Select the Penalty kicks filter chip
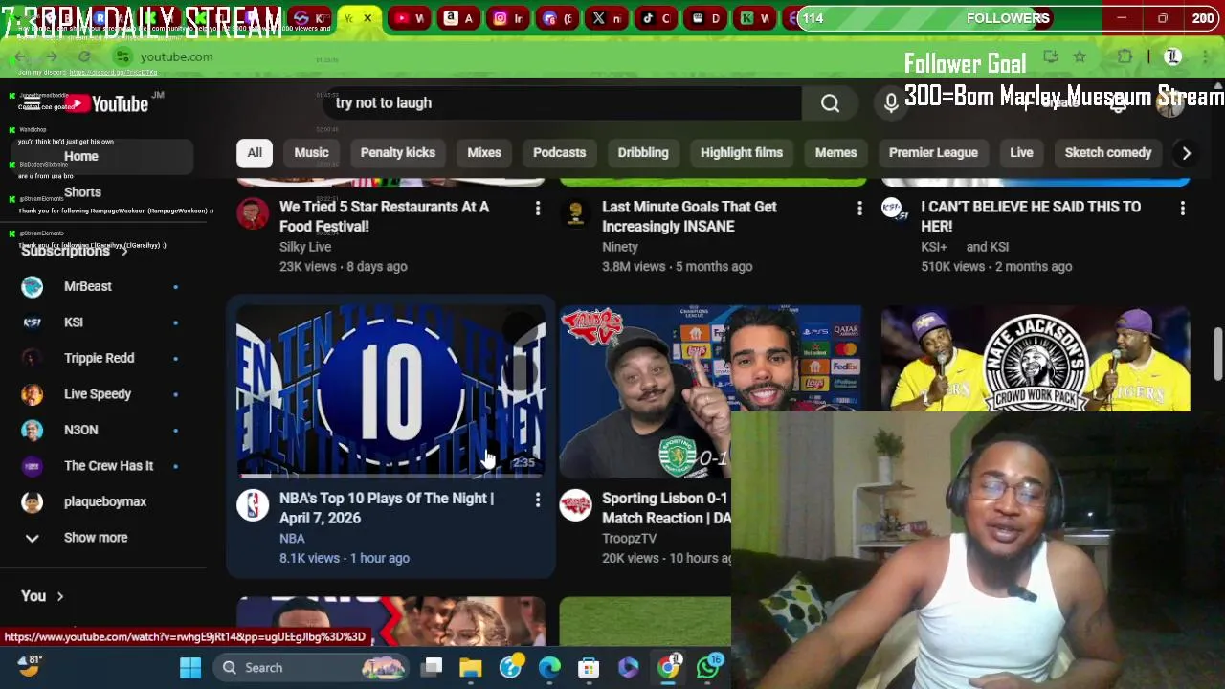The image size is (1225, 689). point(398,153)
